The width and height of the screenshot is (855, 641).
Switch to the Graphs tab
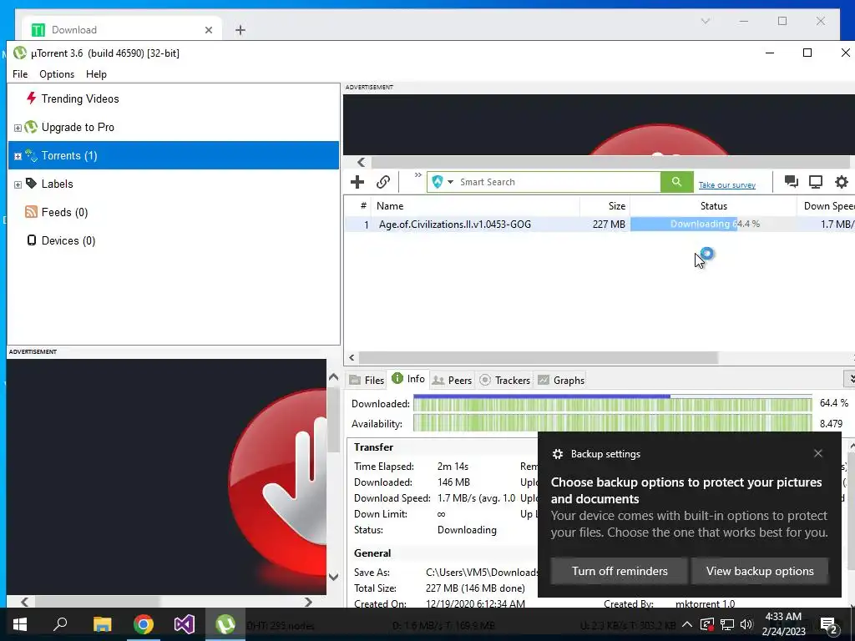click(x=561, y=380)
